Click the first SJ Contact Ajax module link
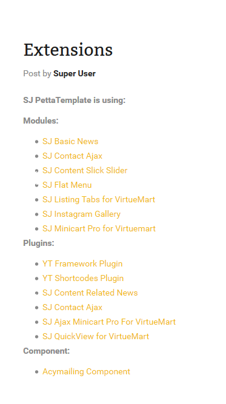 click(x=73, y=156)
